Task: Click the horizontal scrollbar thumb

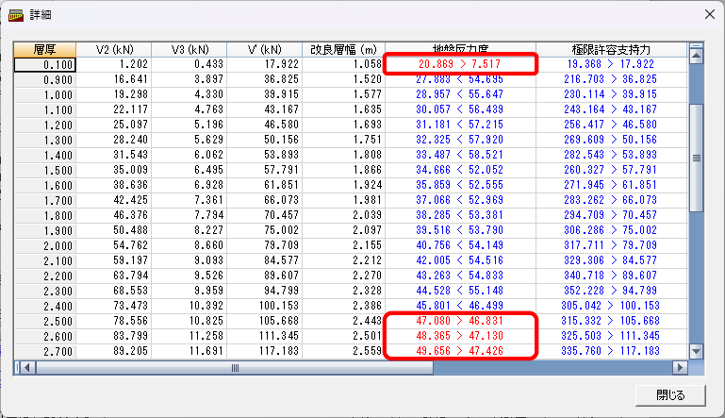Action: 235,368
